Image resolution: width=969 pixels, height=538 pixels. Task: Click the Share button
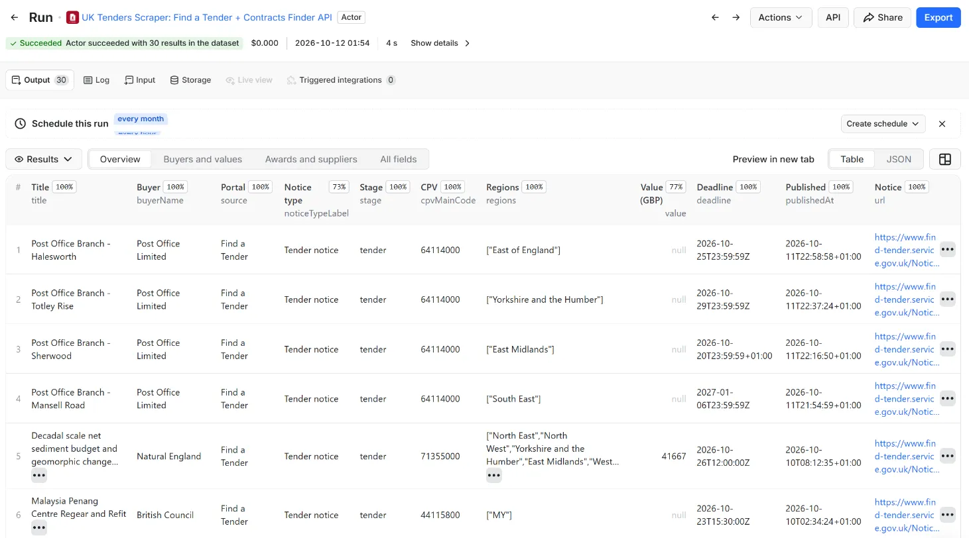(x=882, y=18)
